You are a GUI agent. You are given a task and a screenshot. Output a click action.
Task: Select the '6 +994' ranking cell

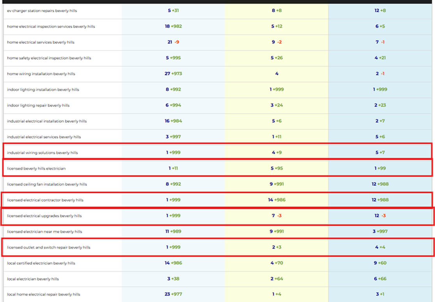(x=173, y=105)
